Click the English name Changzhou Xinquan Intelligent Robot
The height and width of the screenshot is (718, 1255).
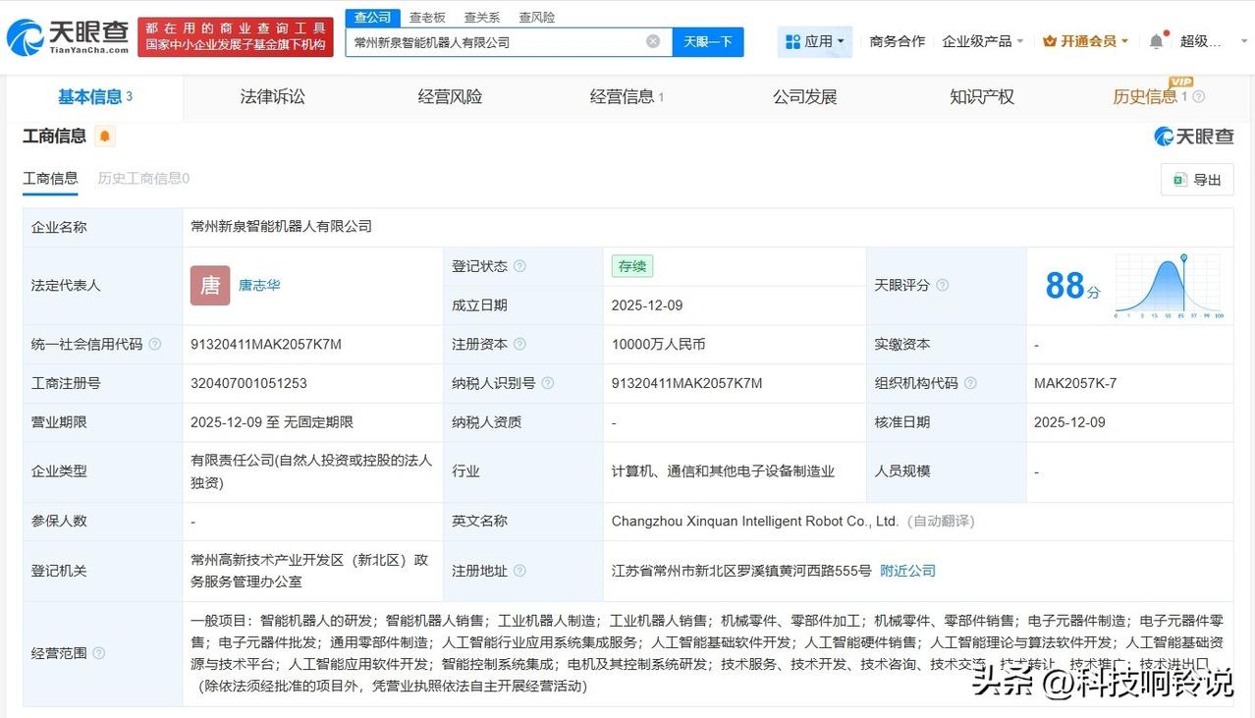[754, 522]
